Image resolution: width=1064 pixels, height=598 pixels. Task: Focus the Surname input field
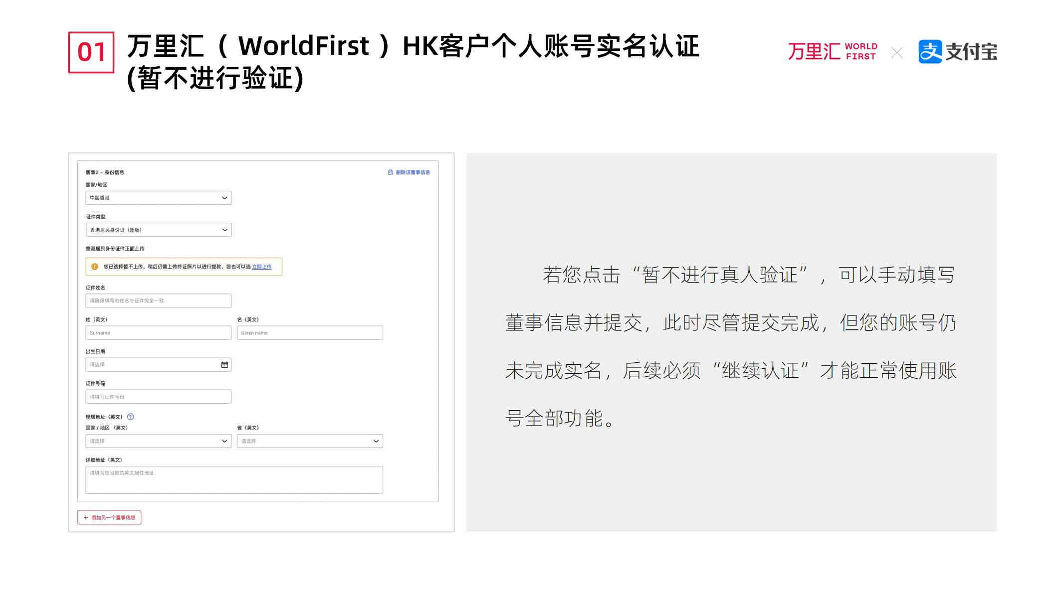click(x=159, y=332)
